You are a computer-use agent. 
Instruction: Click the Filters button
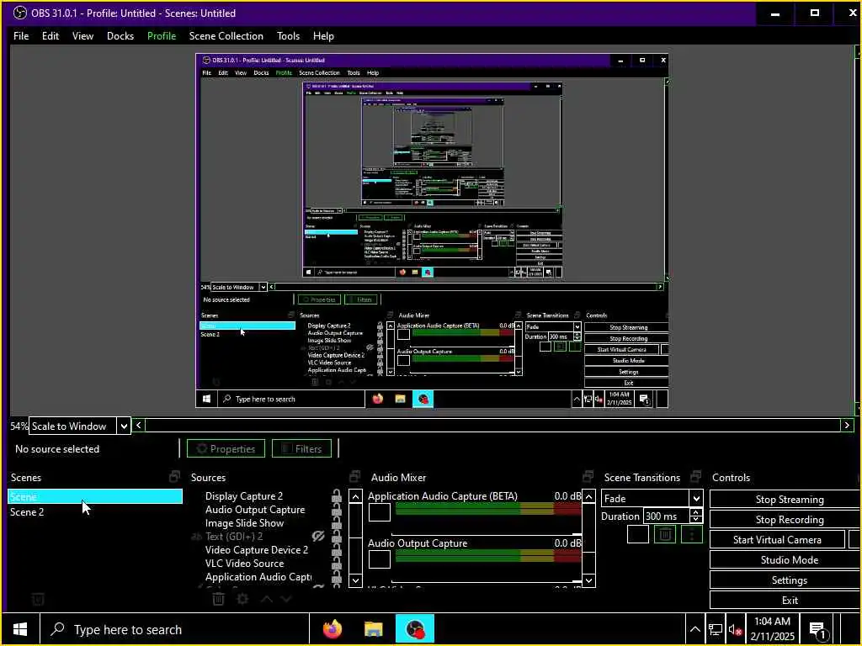pos(302,448)
